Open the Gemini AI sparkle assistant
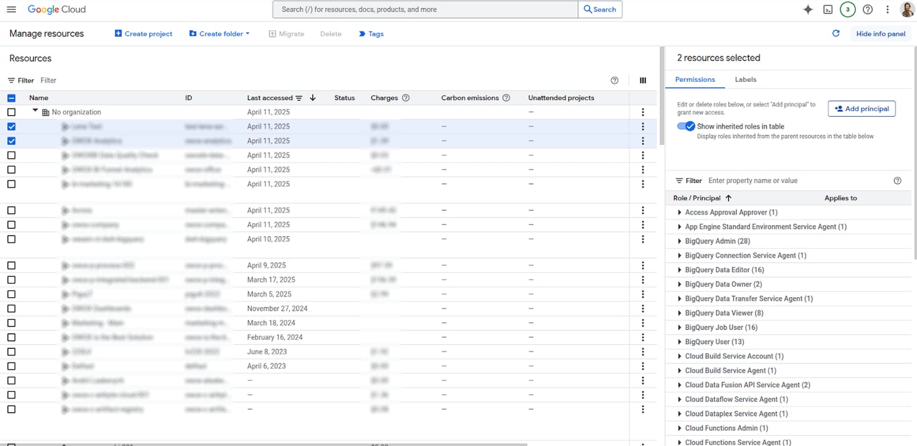Screen dimensions: 917x446 click(x=808, y=9)
